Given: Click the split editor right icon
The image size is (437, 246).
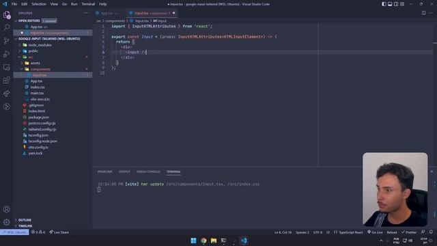Looking at the screenshot, I should click(x=423, y=13).
